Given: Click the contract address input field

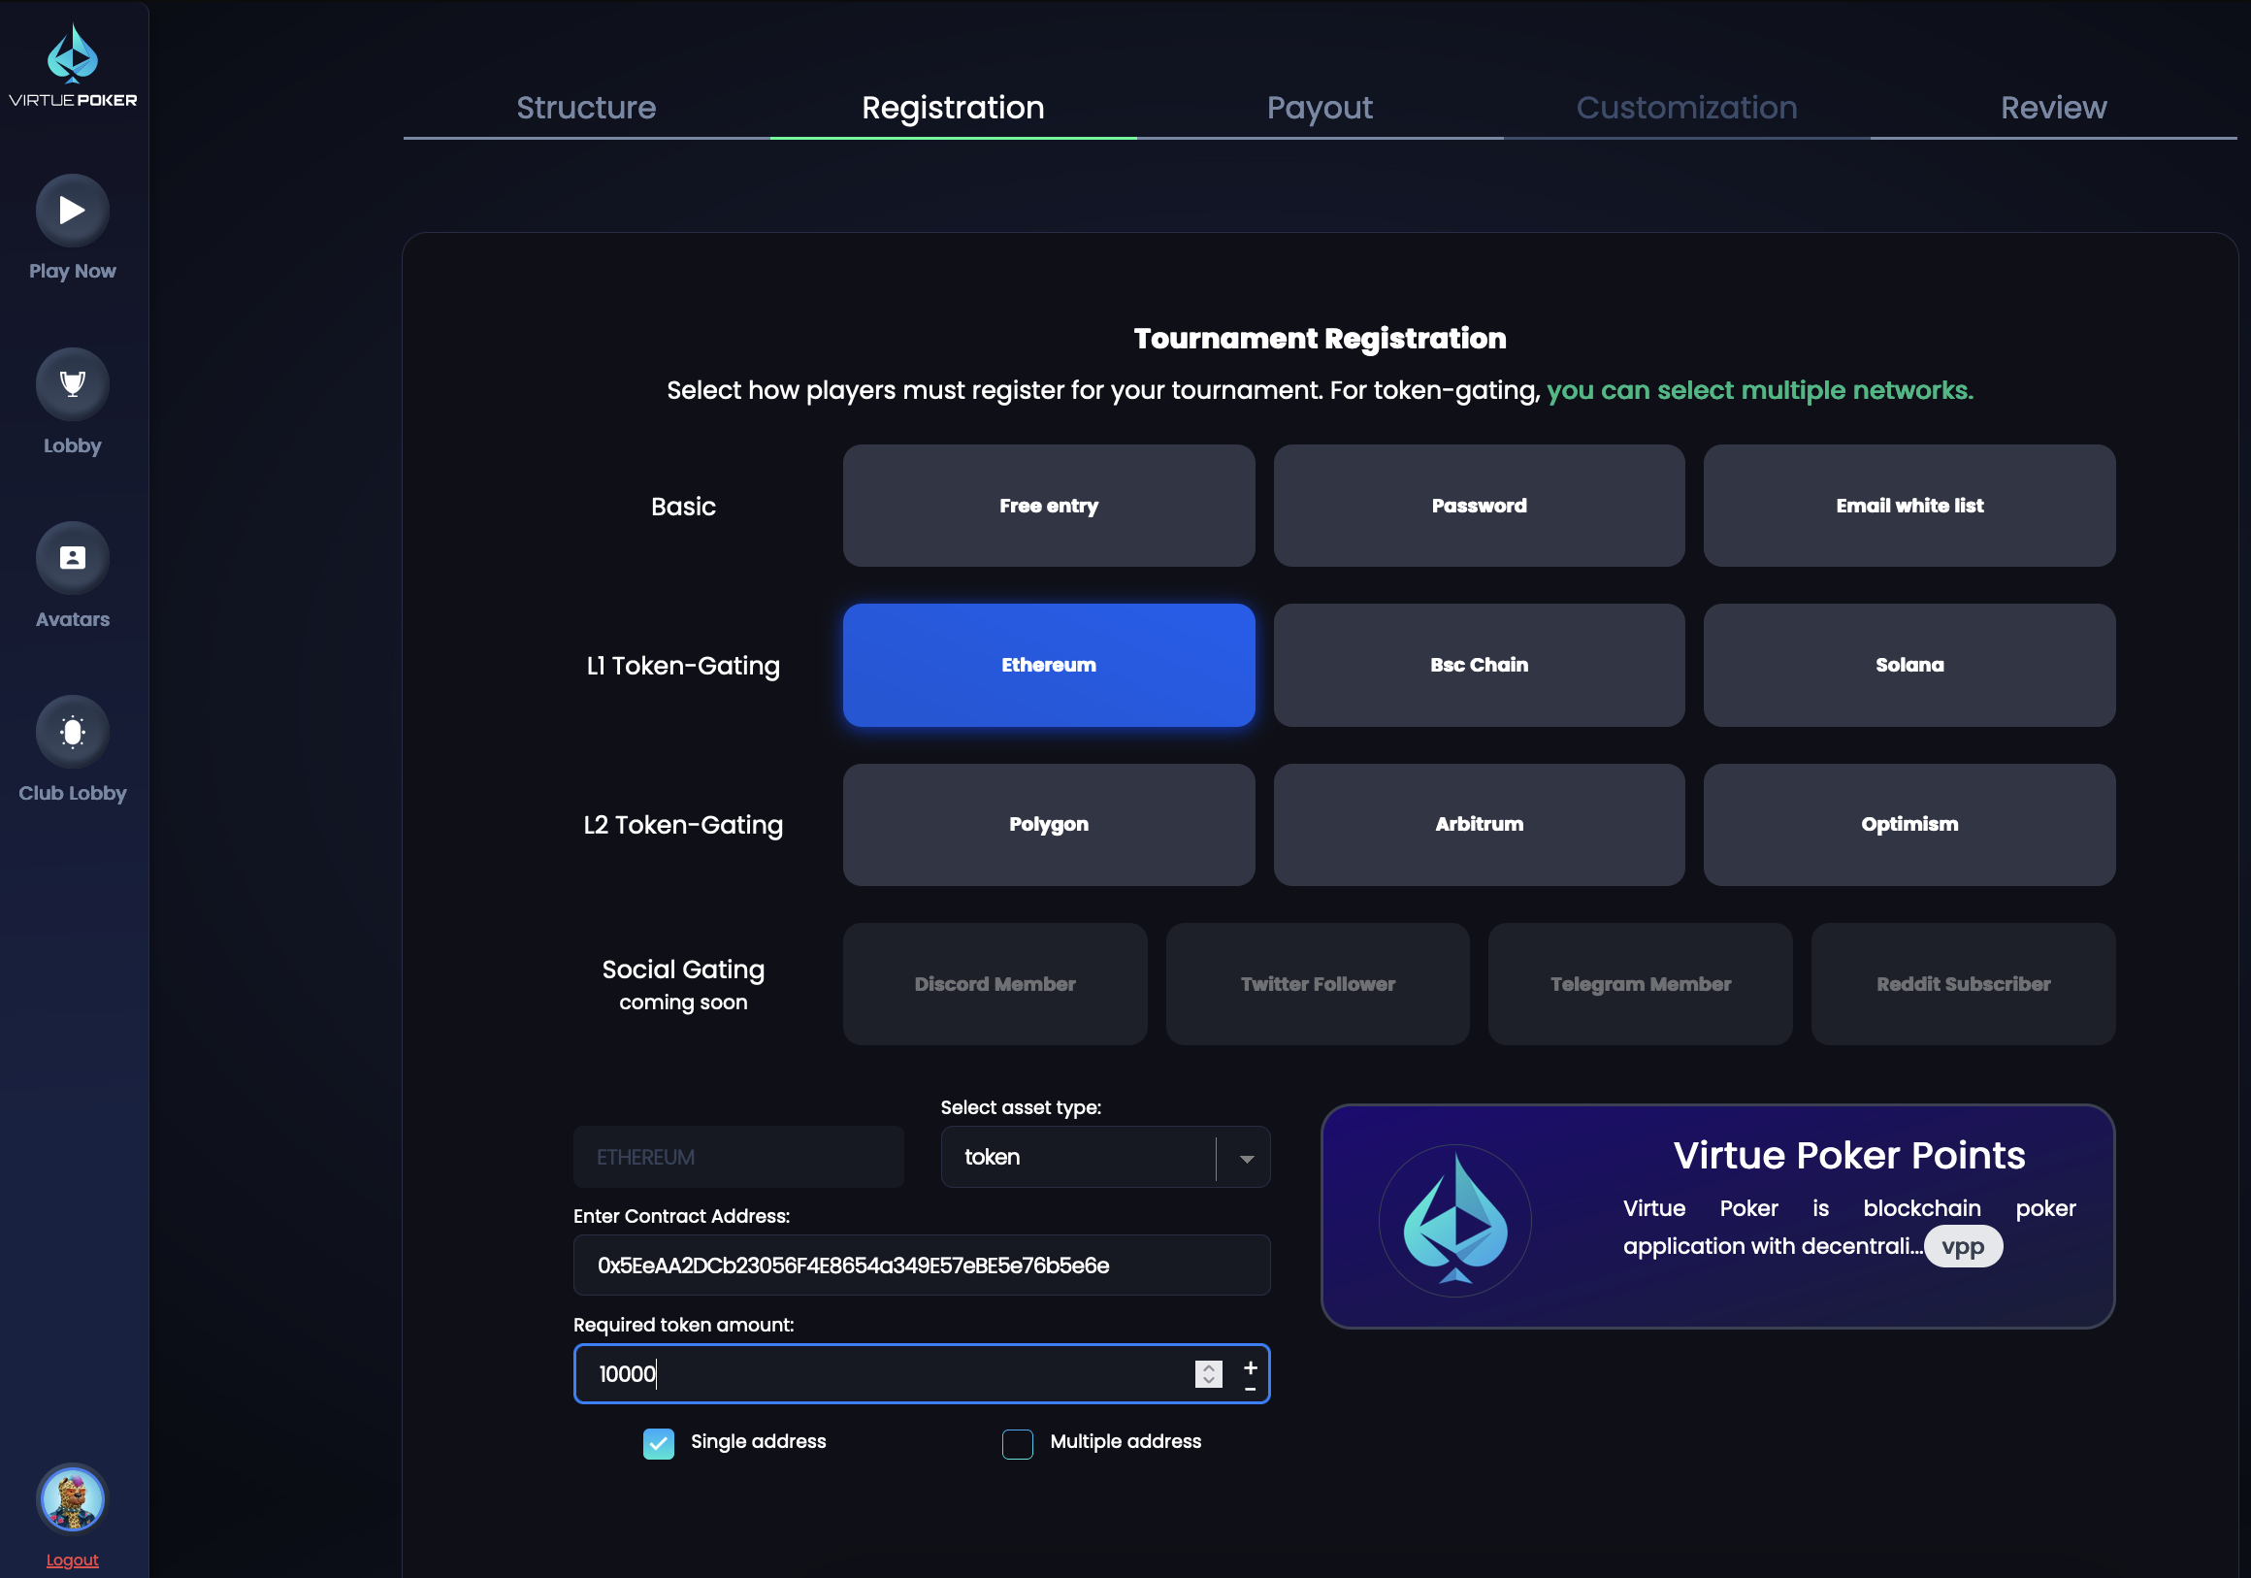Looking at the screenshot, I should (922, 1265).
